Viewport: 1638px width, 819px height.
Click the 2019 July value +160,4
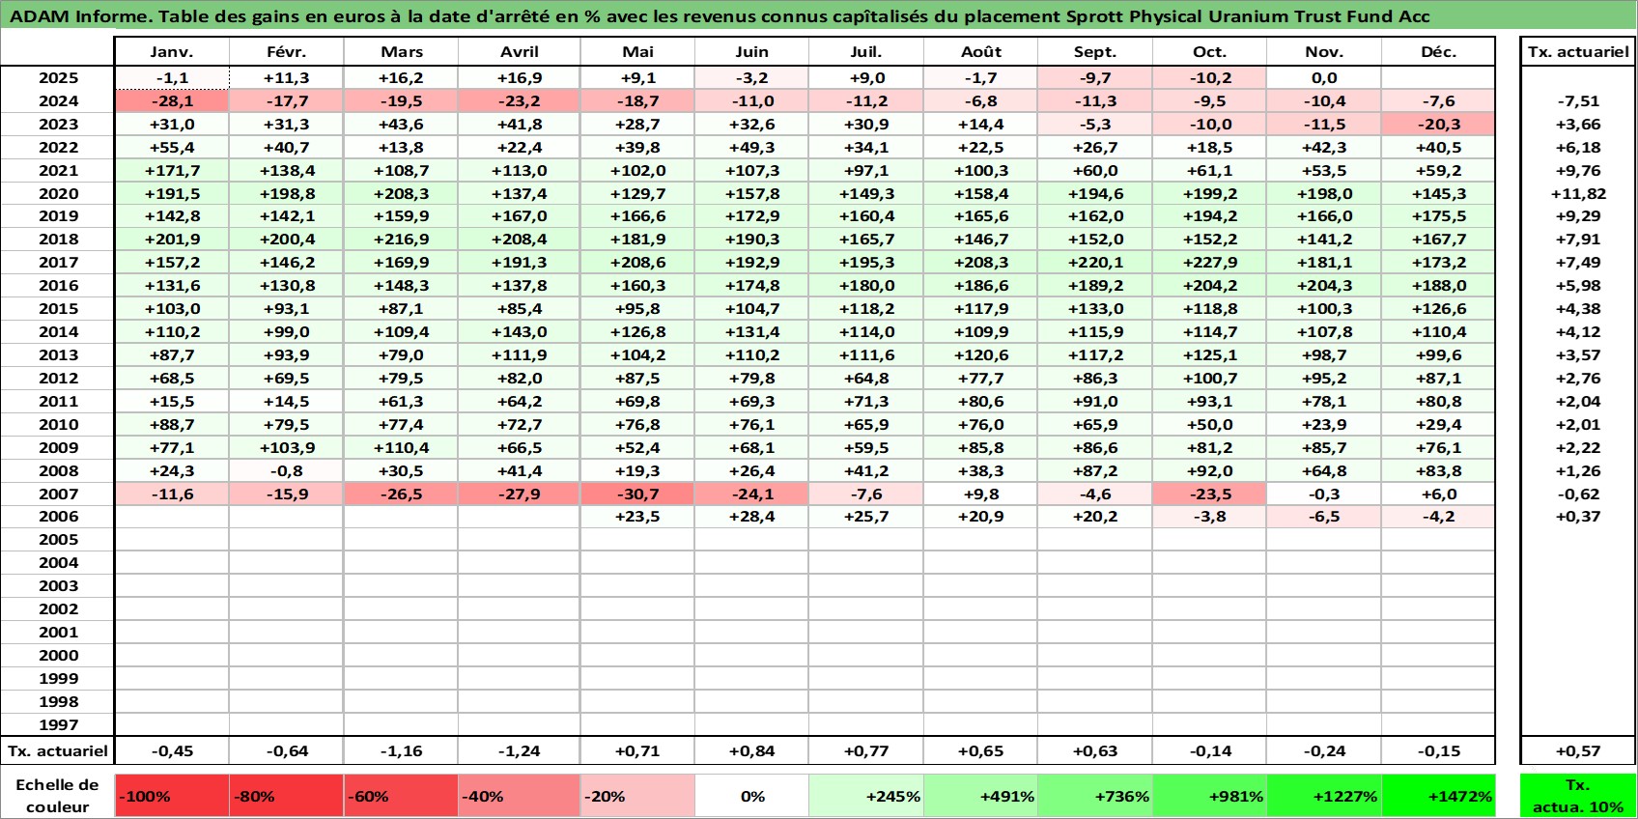click(x=866, y=216)
